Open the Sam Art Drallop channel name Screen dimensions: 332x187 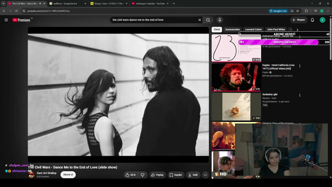(46, 173)
